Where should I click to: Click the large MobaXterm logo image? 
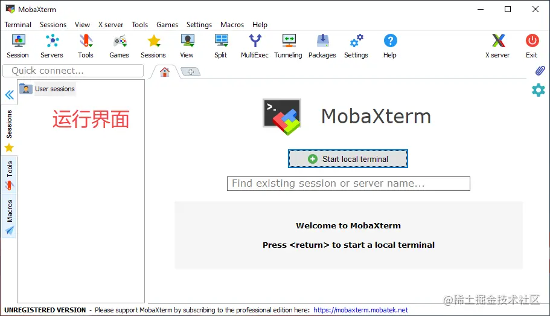point(282,117)
